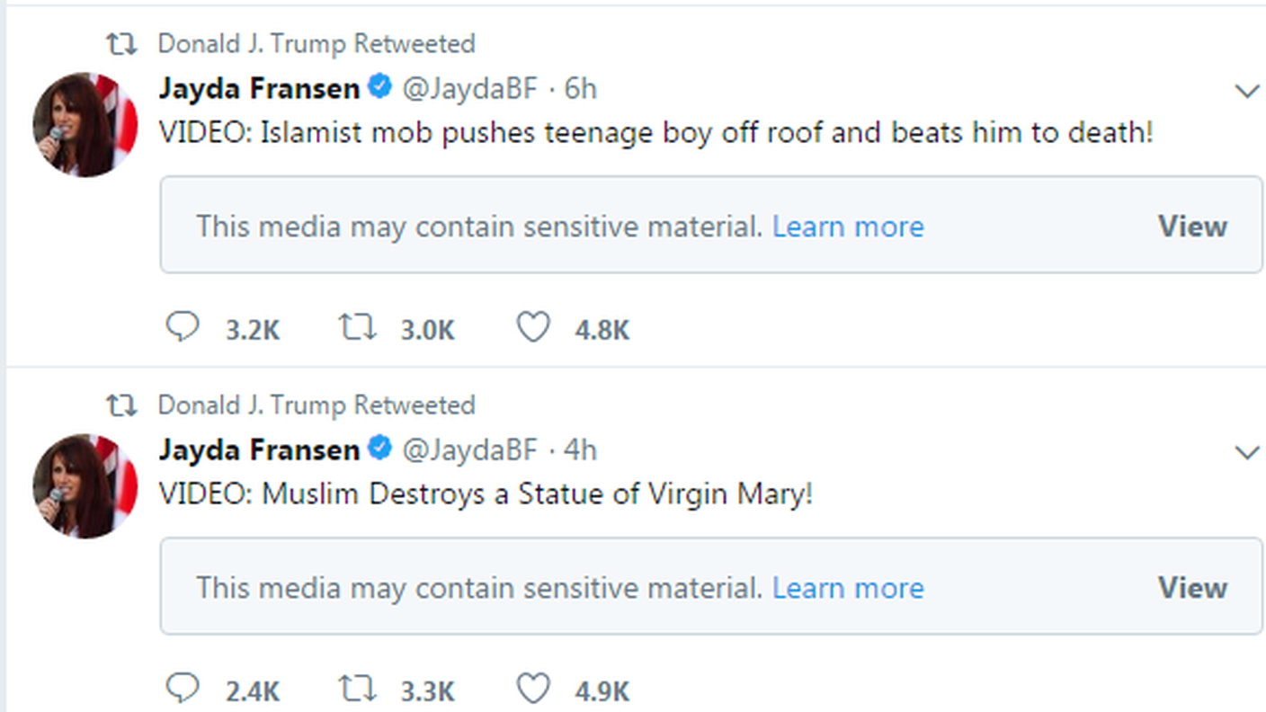Expand the chevron menu on the 4h tweet
Image resolution: width=1266 pixels, height=712 pixels.
pyautogui.click(x=1246, y=452)
